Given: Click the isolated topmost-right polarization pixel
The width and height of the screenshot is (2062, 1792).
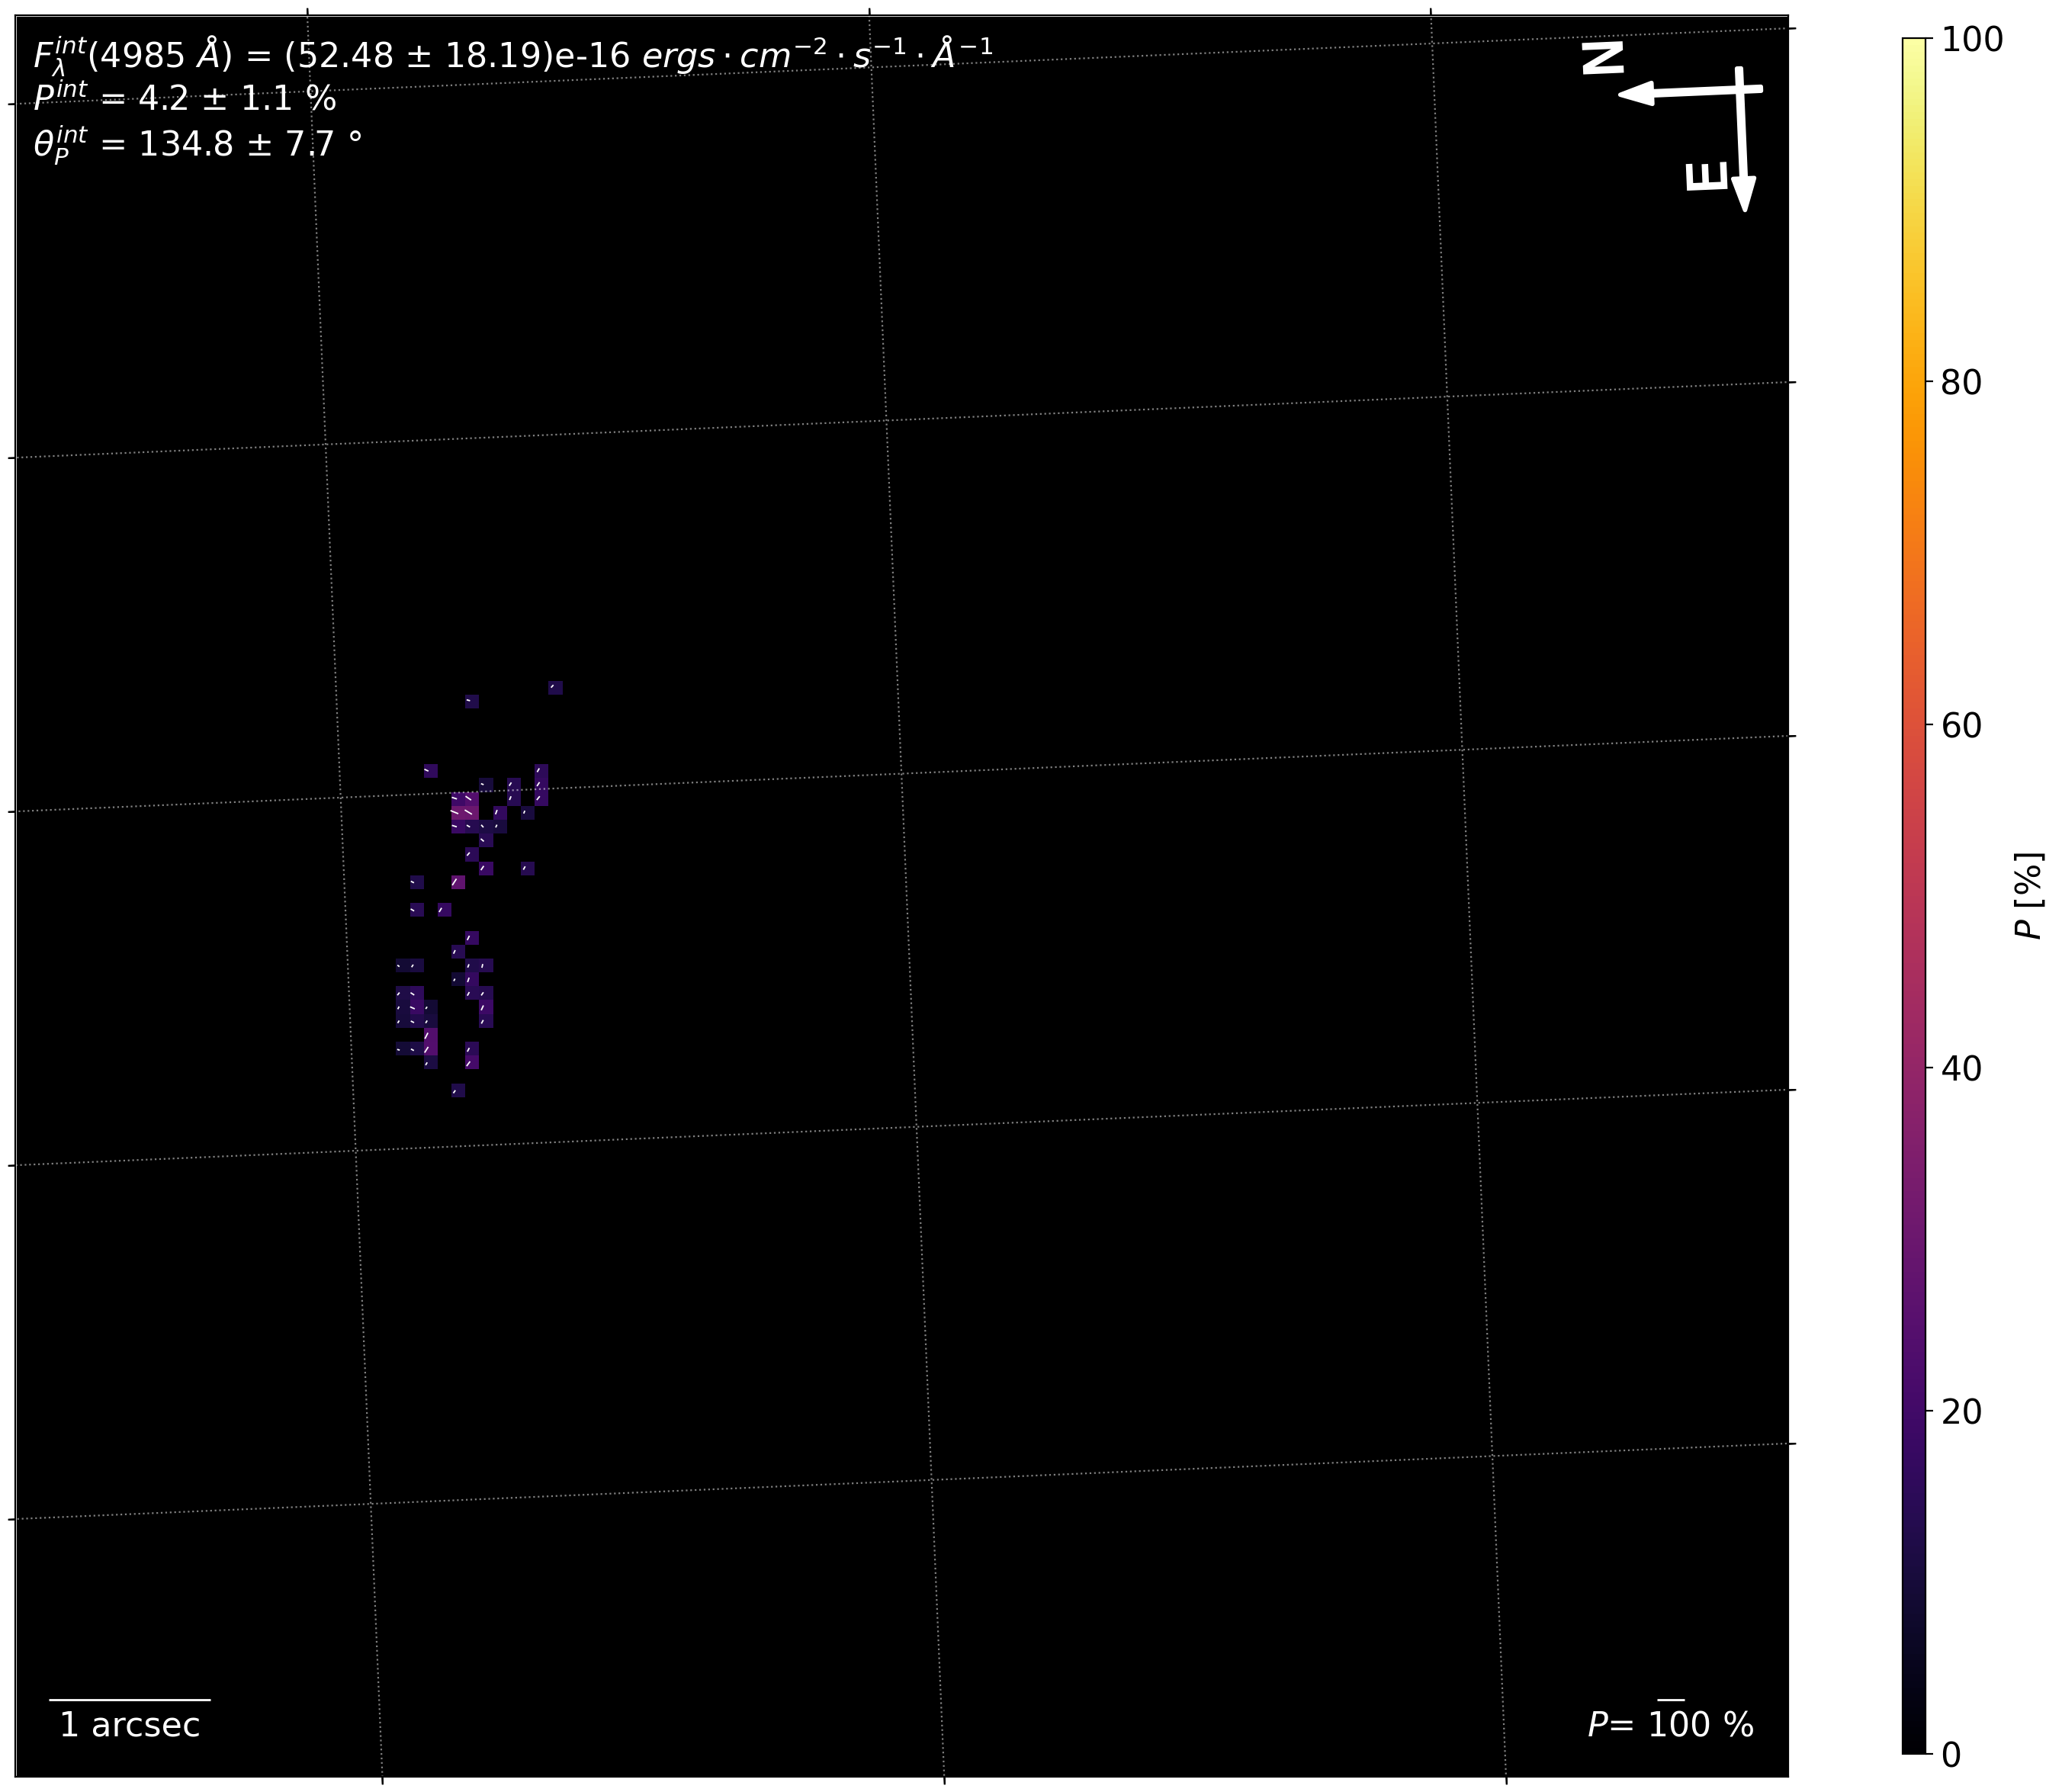Looking at the screenshot, I should (556, 688).
